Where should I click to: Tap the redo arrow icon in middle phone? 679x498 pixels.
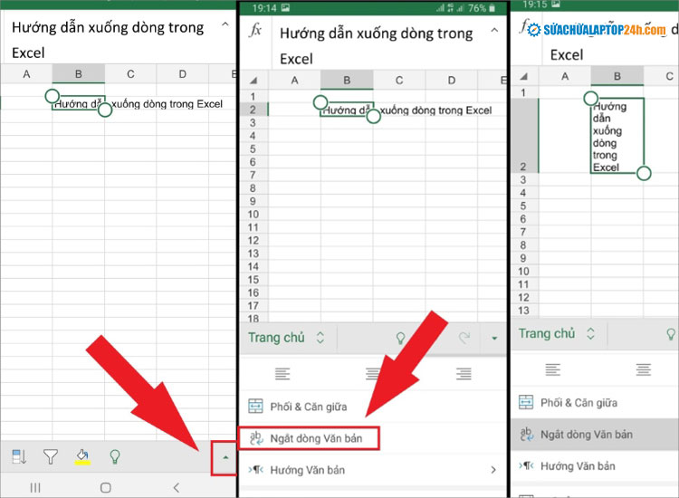[464, 338]
